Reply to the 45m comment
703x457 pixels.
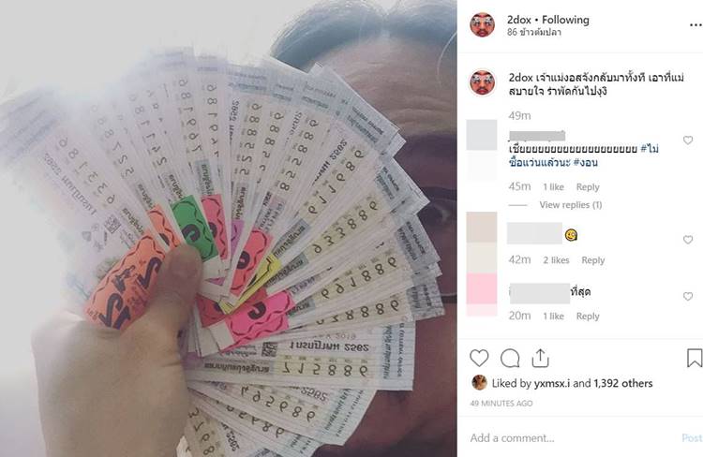coord(588,187)
